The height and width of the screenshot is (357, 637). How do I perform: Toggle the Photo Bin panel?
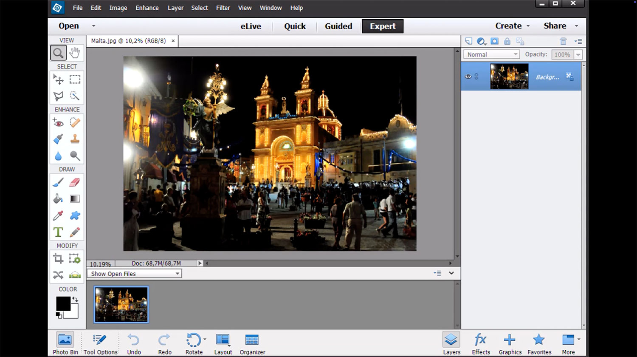(65, 343)
